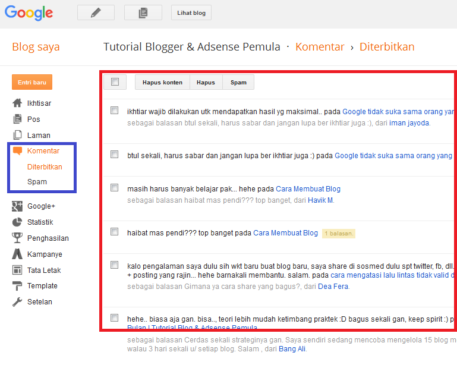Open the Ikhtisar menu item
Viewport: 457px width, 368px height.
pyautogui.click(x=39, y=103)
